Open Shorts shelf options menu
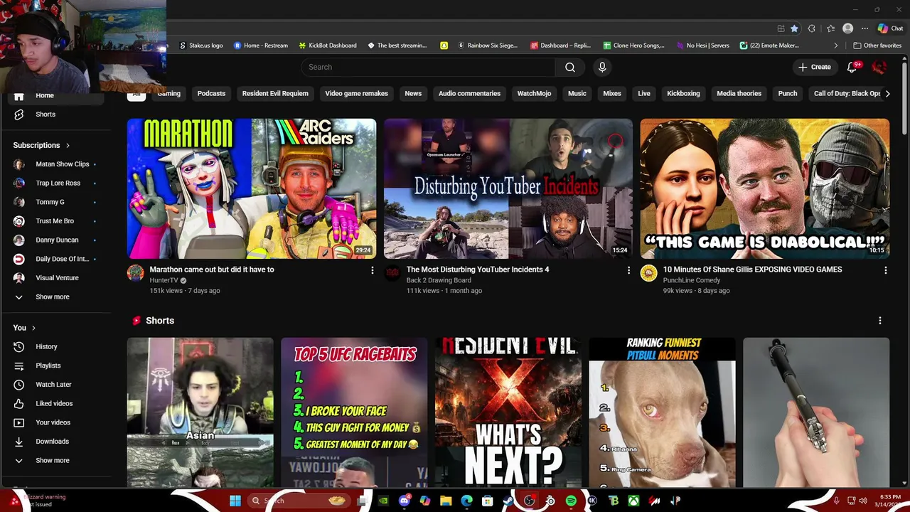The height and width of the screenshot is (512, 910). click(880, 321)
